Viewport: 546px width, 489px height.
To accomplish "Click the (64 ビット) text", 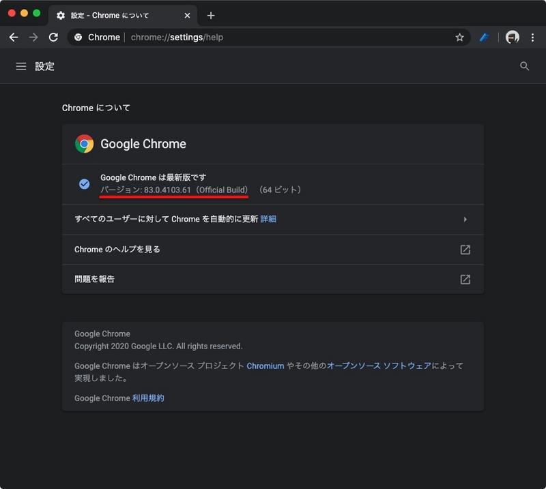I will point(280,190).
